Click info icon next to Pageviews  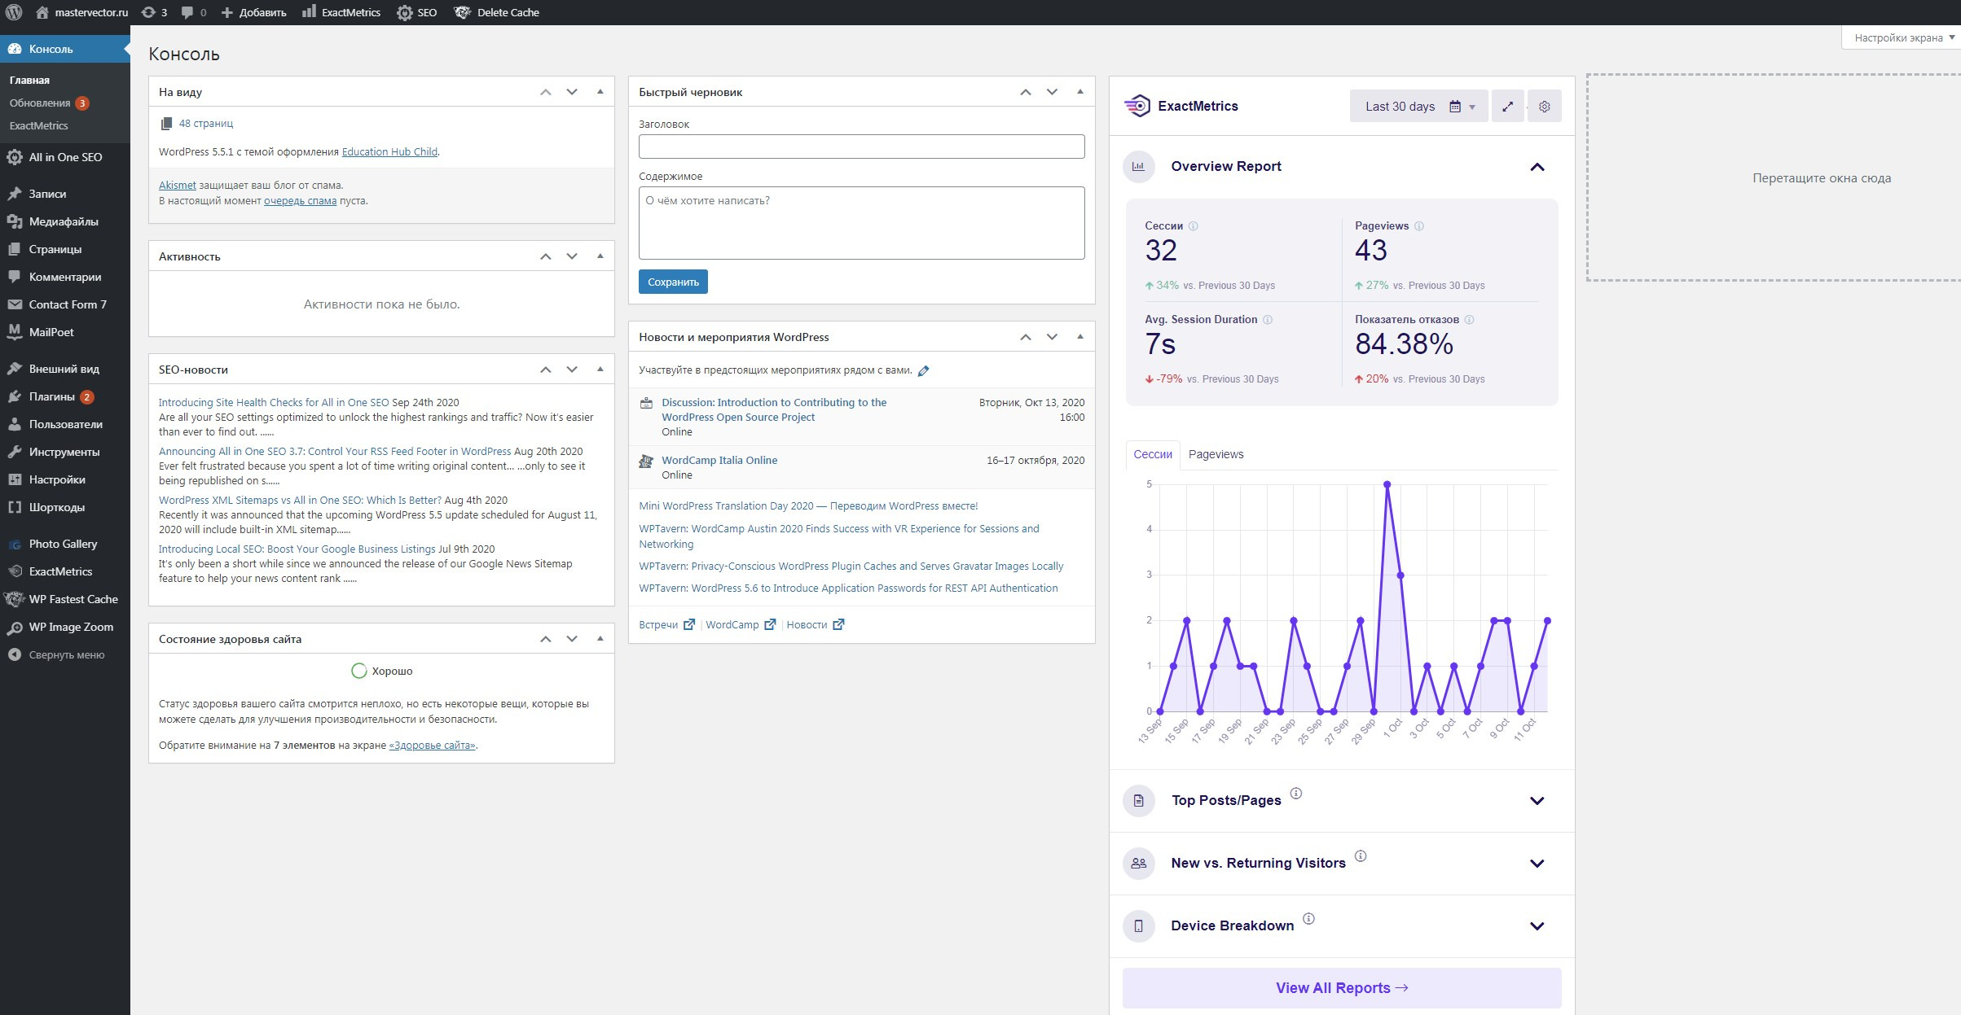point(1419,226)
